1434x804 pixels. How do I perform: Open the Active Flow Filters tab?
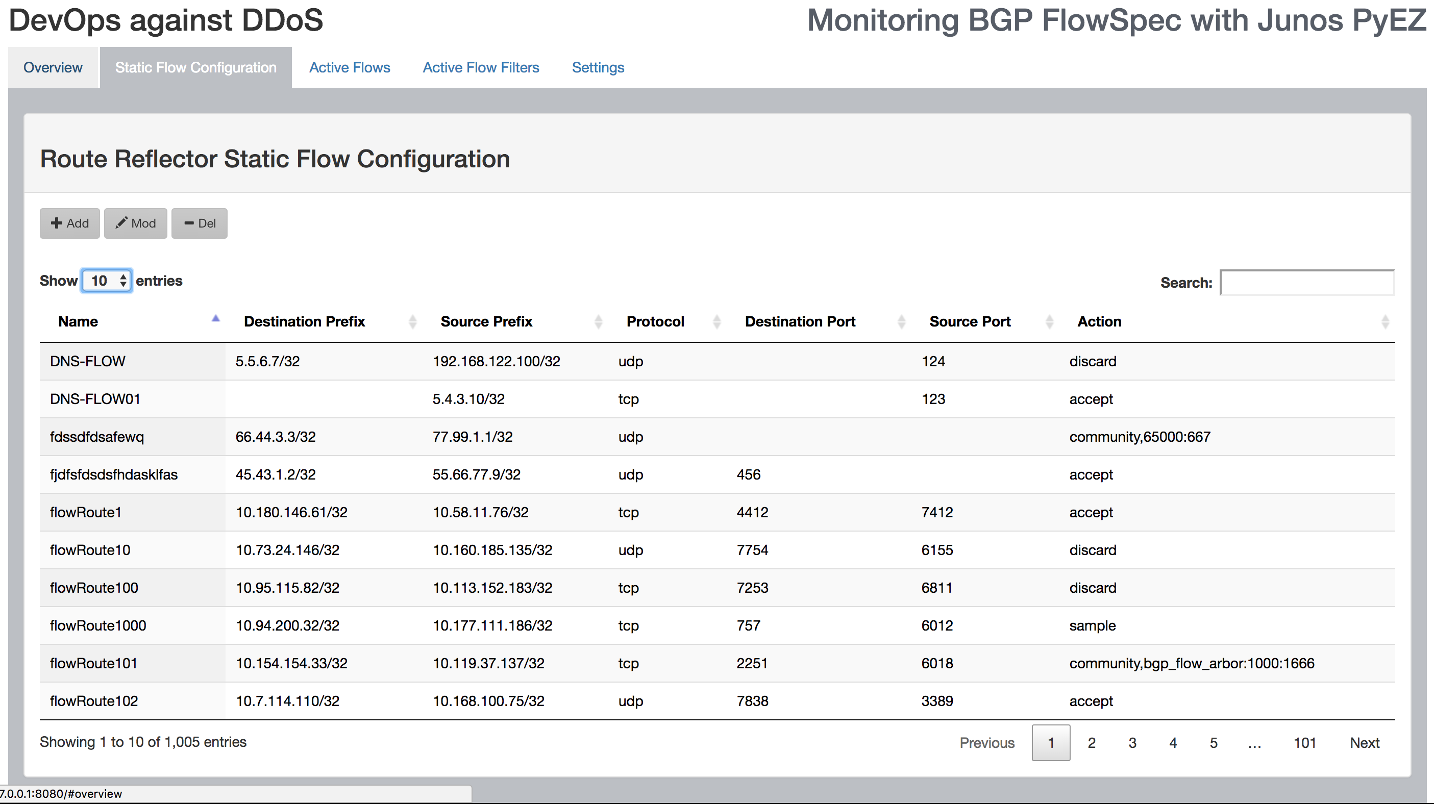point(481,67)
